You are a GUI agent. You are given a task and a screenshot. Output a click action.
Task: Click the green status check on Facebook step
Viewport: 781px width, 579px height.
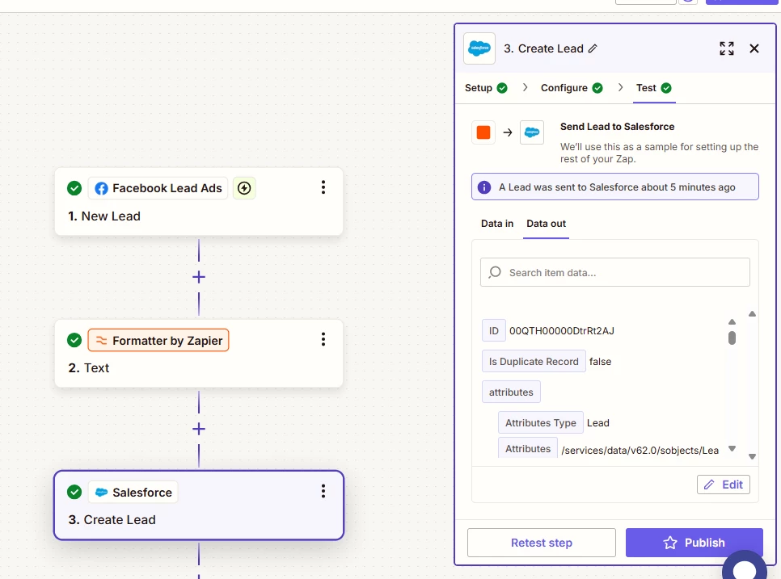(x=74, y=188)
